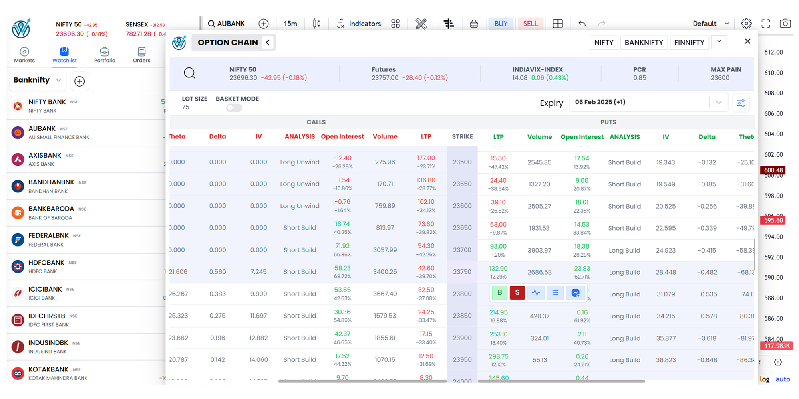Image resolution: width=799 pixels, height=399 pixels.
Task: Open the list icon in 23800 row
Action: pyautogui.click(x=555, y=293)
